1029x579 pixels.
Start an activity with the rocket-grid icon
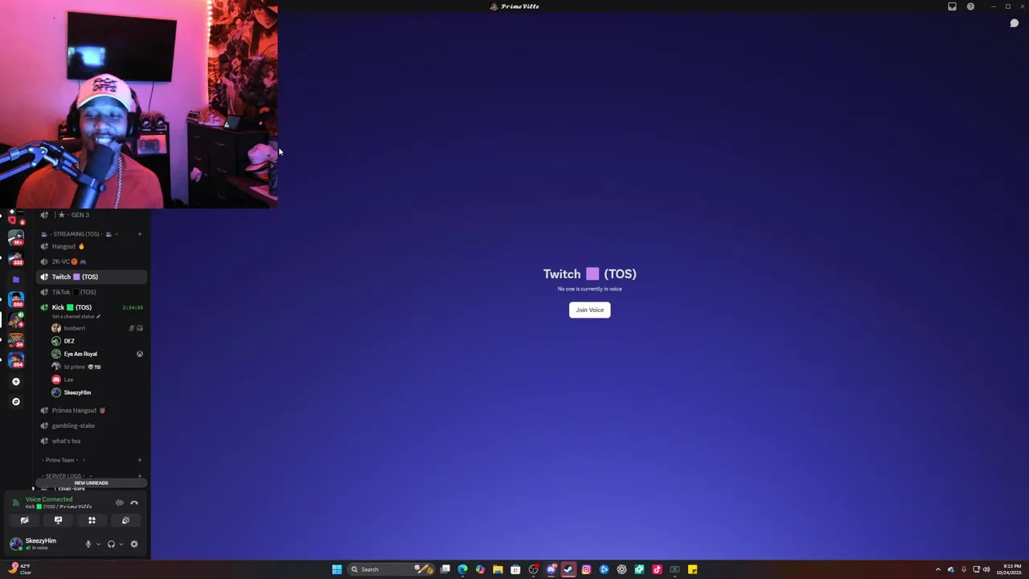[92, 520]
